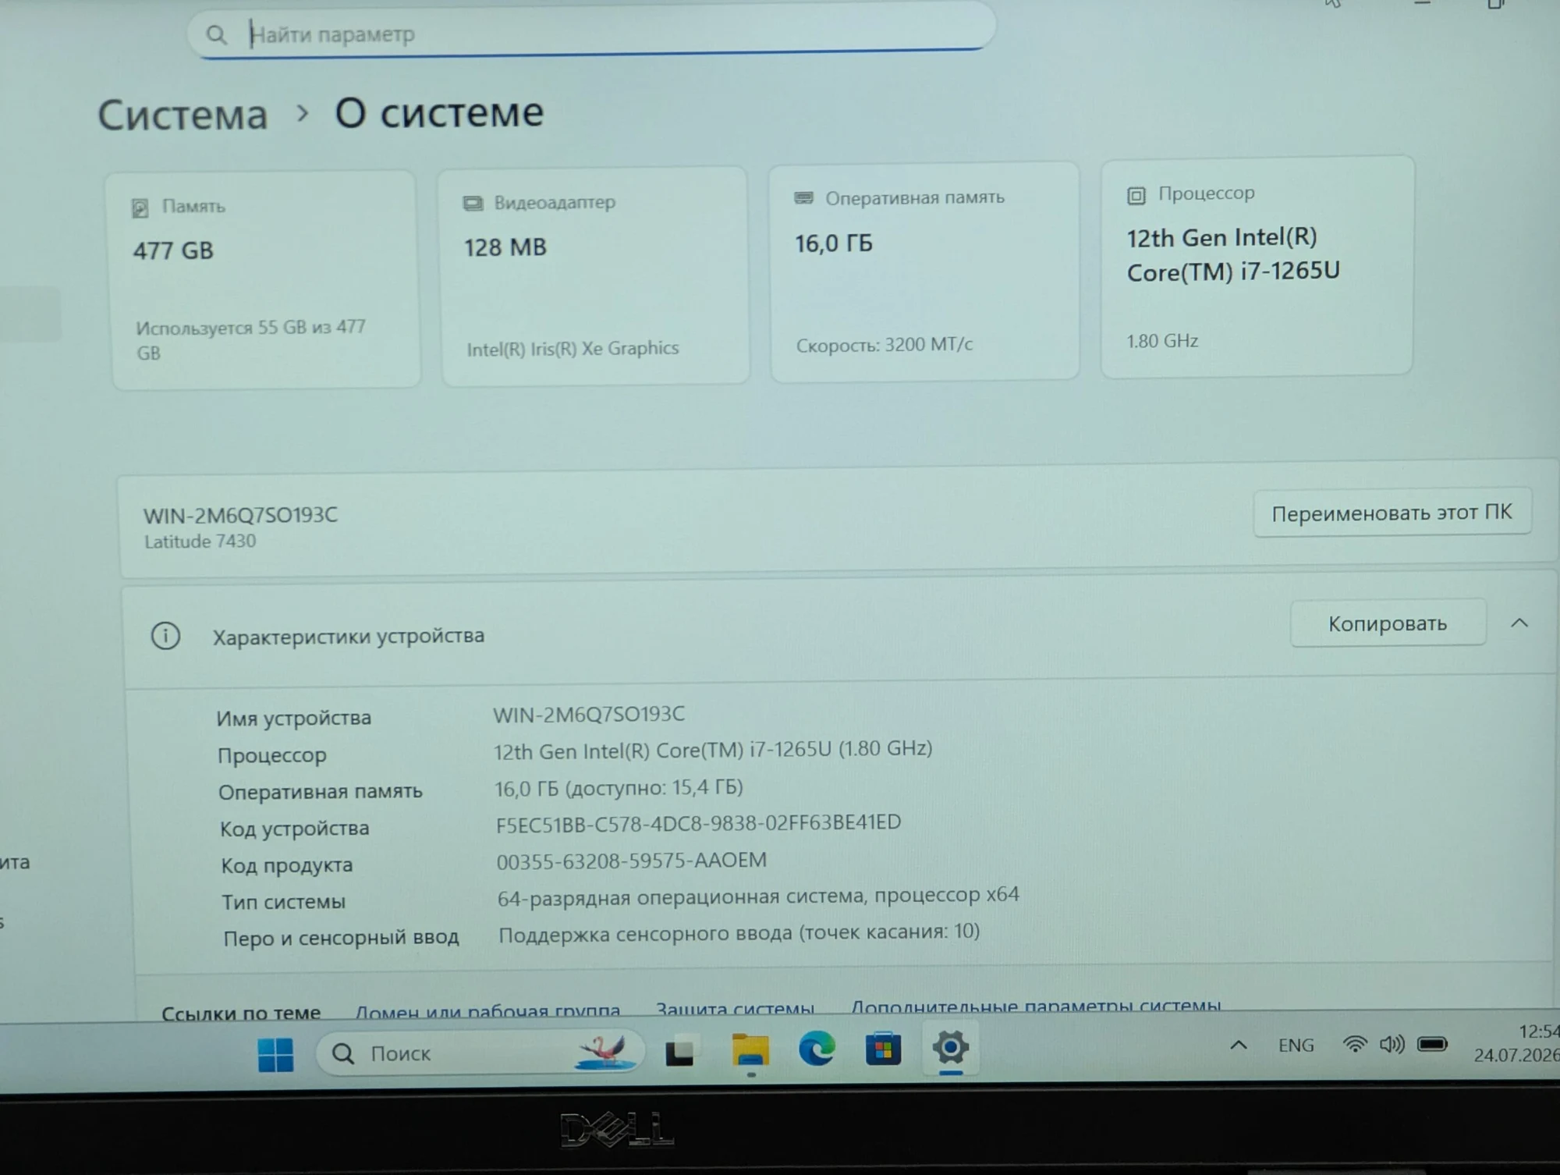This screenshot has width=1560, height=1175.
Task: Click 'Используется 55 GB из 477 GB' text
Action: [251, 340]
